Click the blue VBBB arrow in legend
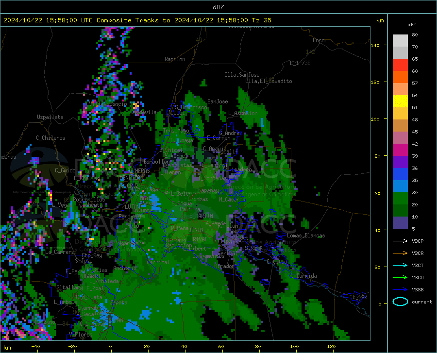 click(400, 290)
